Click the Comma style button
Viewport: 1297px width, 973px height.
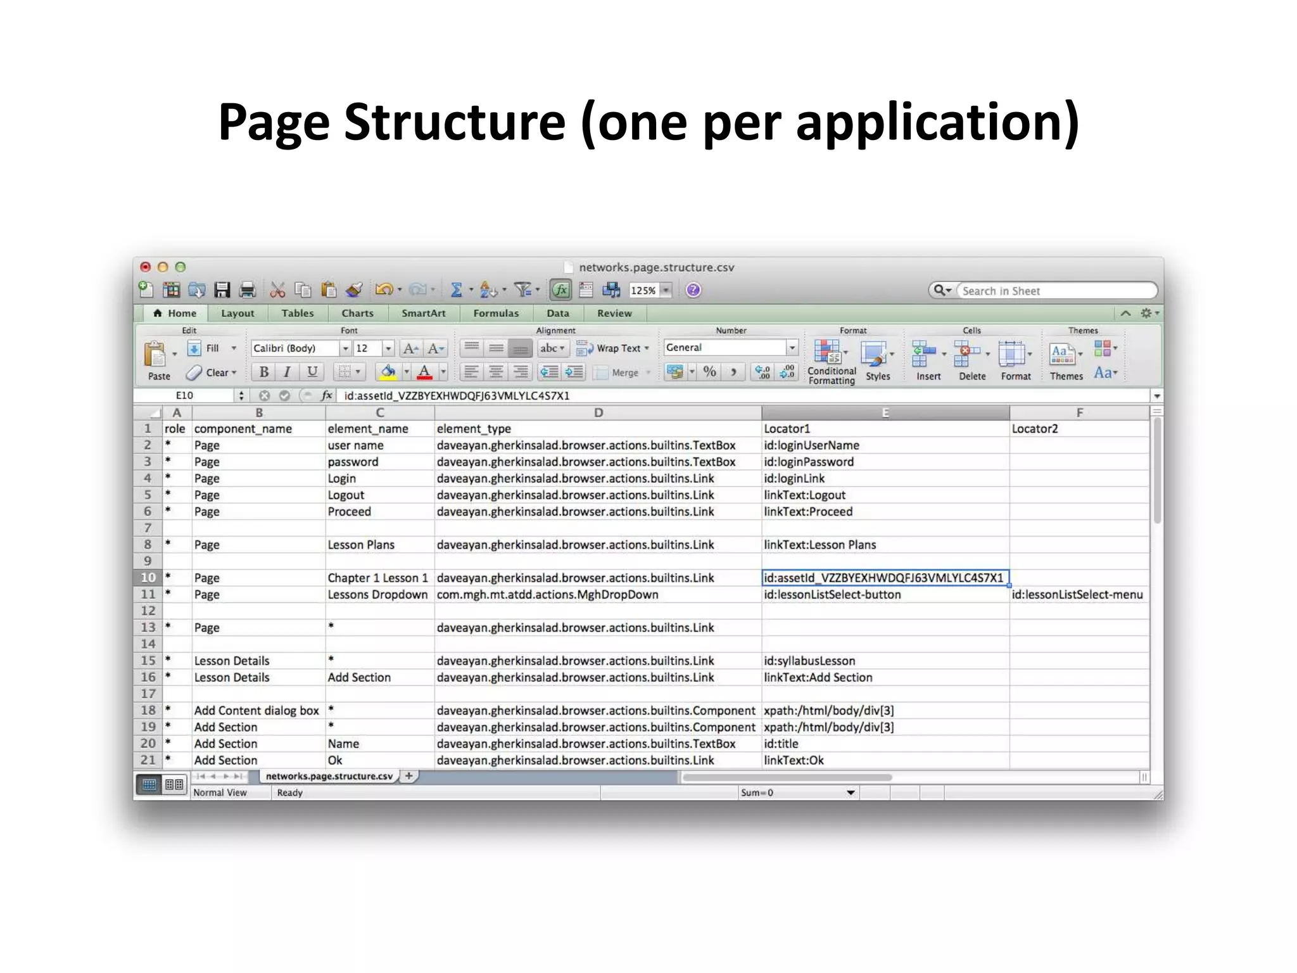point(733,372)
